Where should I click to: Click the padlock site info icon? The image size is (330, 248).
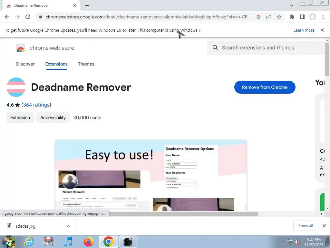(41, 17)
